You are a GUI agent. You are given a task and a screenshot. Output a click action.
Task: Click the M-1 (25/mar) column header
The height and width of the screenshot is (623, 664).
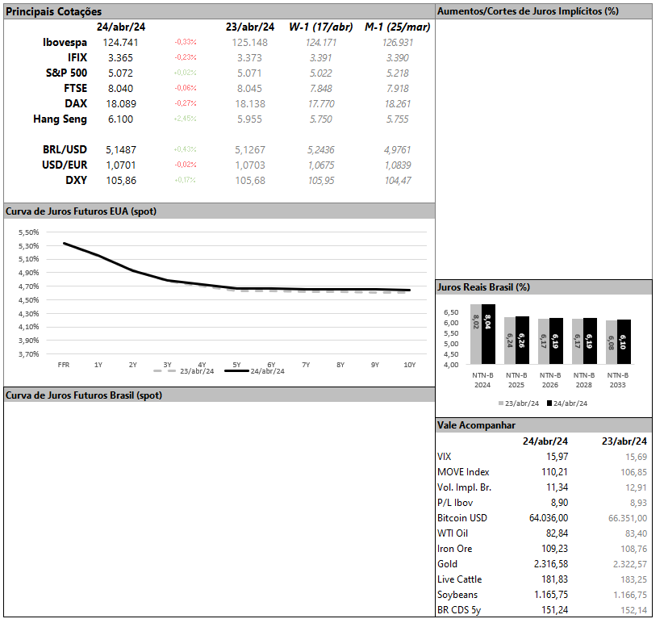pyautogui.click(x=397, y=27)
